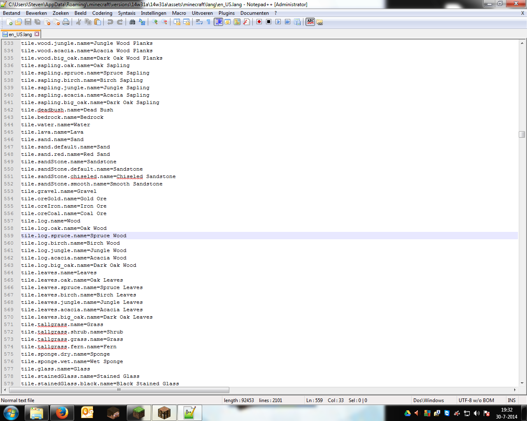Click the vertical scrollbar up arrow
The height and width of the screenshot is (421, 527).
522,43
